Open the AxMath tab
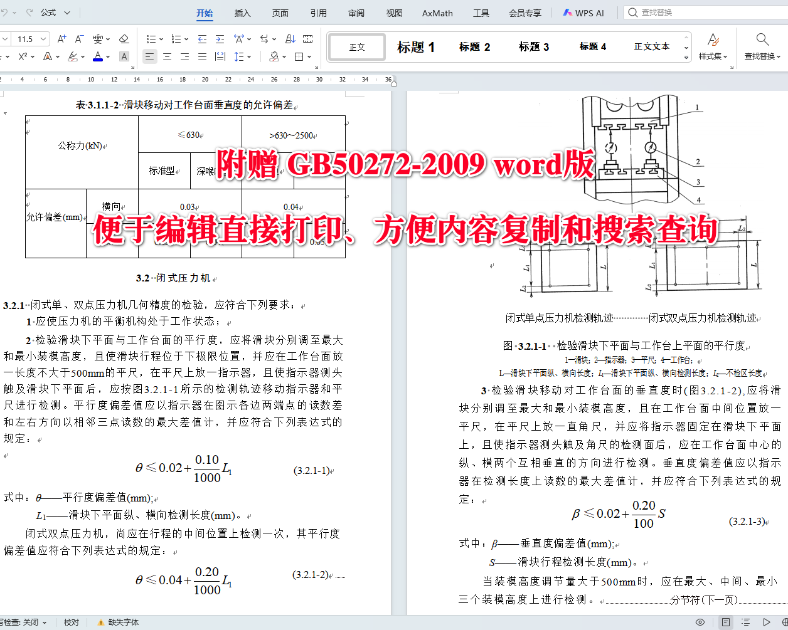 [437, 13]
